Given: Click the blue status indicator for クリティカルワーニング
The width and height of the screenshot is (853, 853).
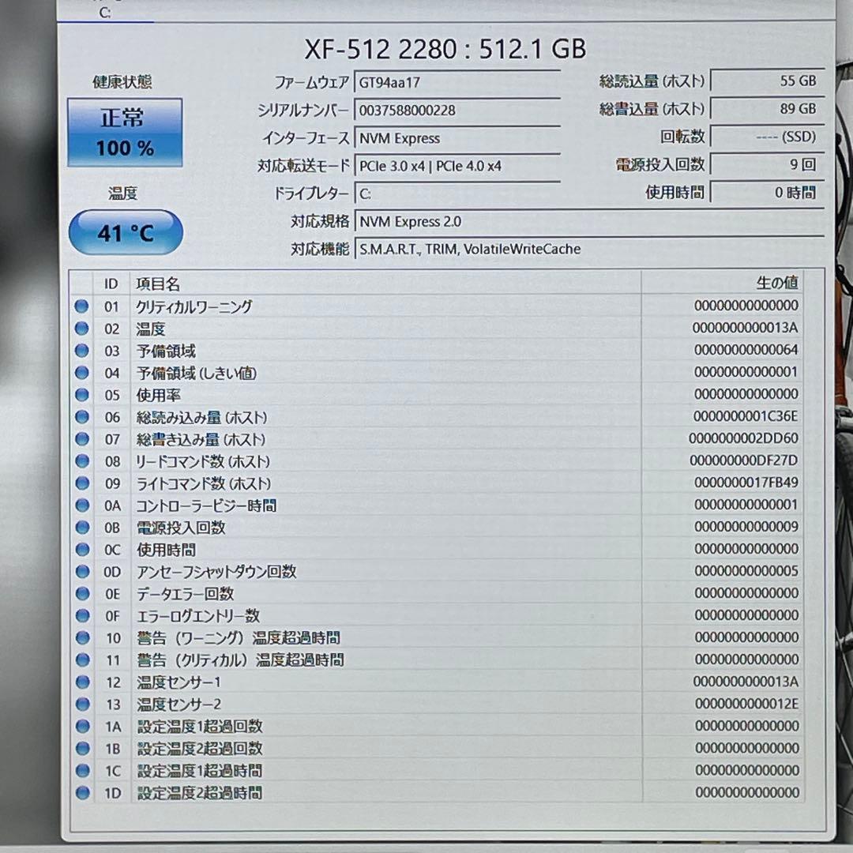Looking at the screenshot, I should coord(82,307).
